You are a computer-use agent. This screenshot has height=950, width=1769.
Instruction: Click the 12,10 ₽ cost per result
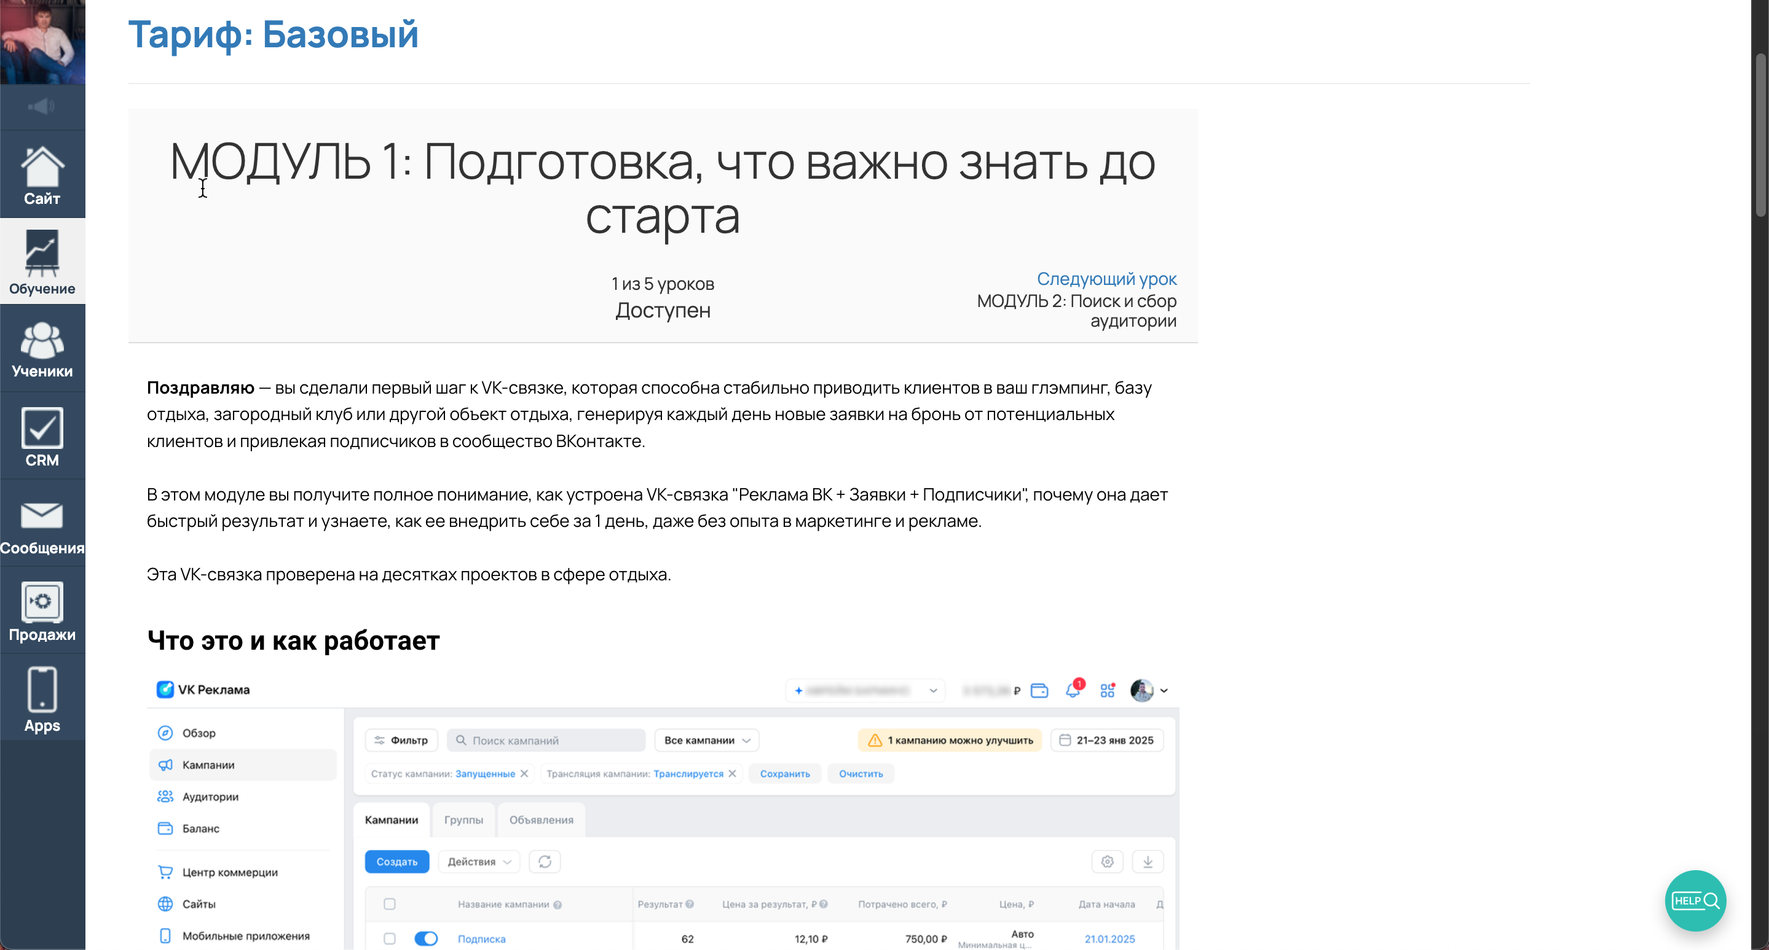[x=811, y=938]
